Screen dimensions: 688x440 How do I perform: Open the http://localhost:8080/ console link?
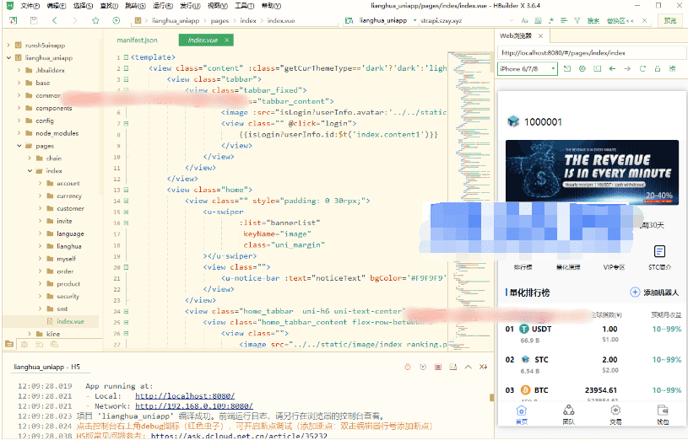coord(185,395)
